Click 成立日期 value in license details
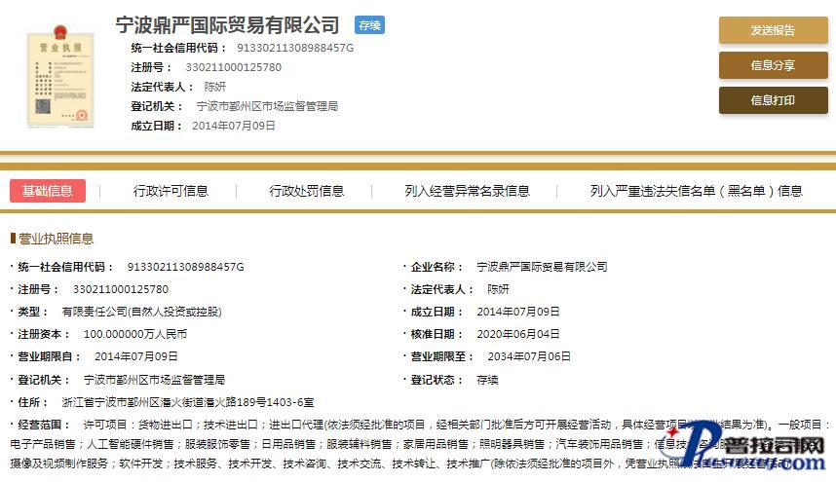836x482 pixels. (x=518, y=312)
